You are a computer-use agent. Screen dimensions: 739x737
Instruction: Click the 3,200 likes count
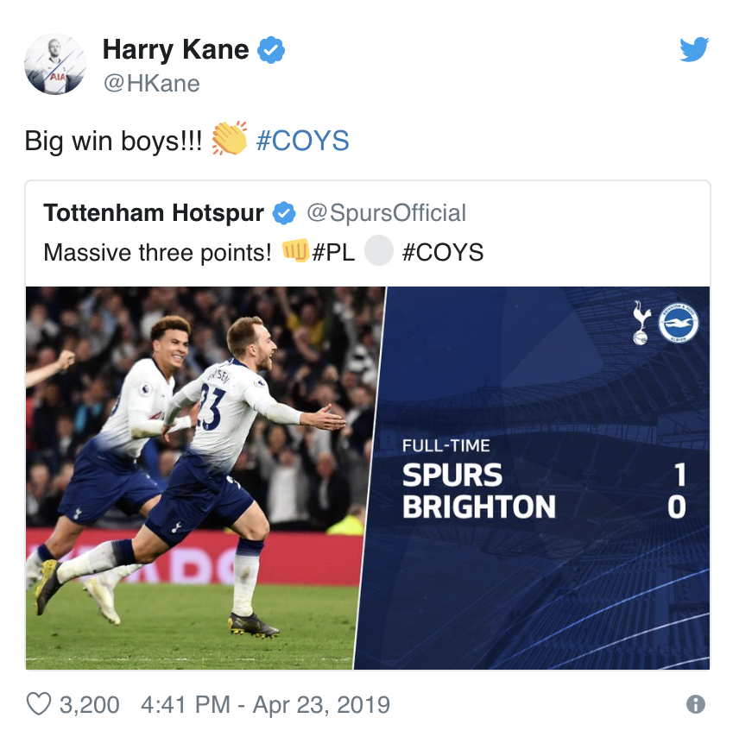point(89,705)
